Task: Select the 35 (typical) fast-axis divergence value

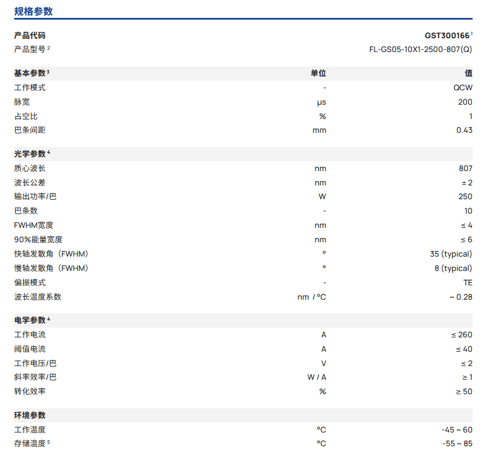Action: click(x=450, y=254)
